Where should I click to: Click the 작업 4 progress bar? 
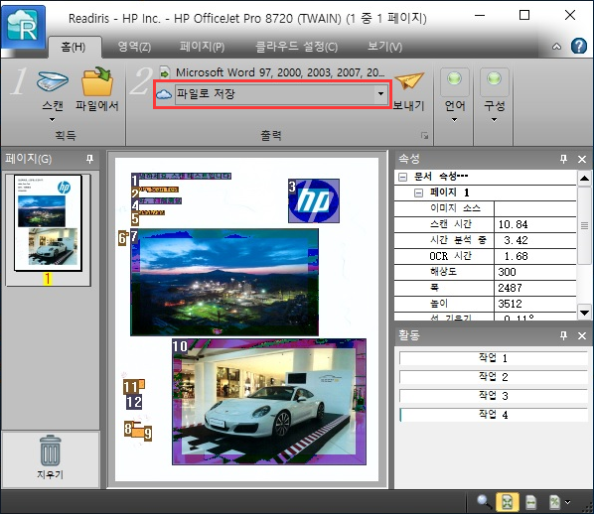click(493, 415)
